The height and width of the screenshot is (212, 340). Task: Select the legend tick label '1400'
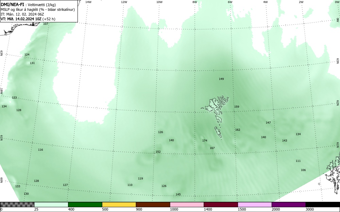208,209
